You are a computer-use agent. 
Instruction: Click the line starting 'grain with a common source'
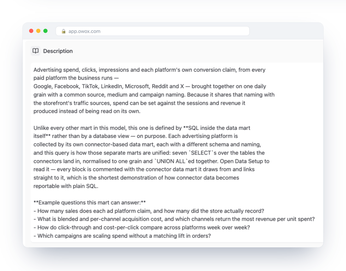tap(154, 95)
